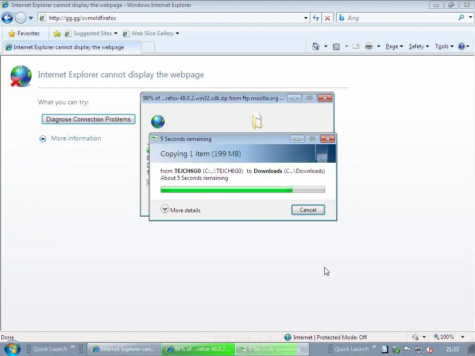
Task: Click the Home icon in command bar
Action: (x=315, y=46)
